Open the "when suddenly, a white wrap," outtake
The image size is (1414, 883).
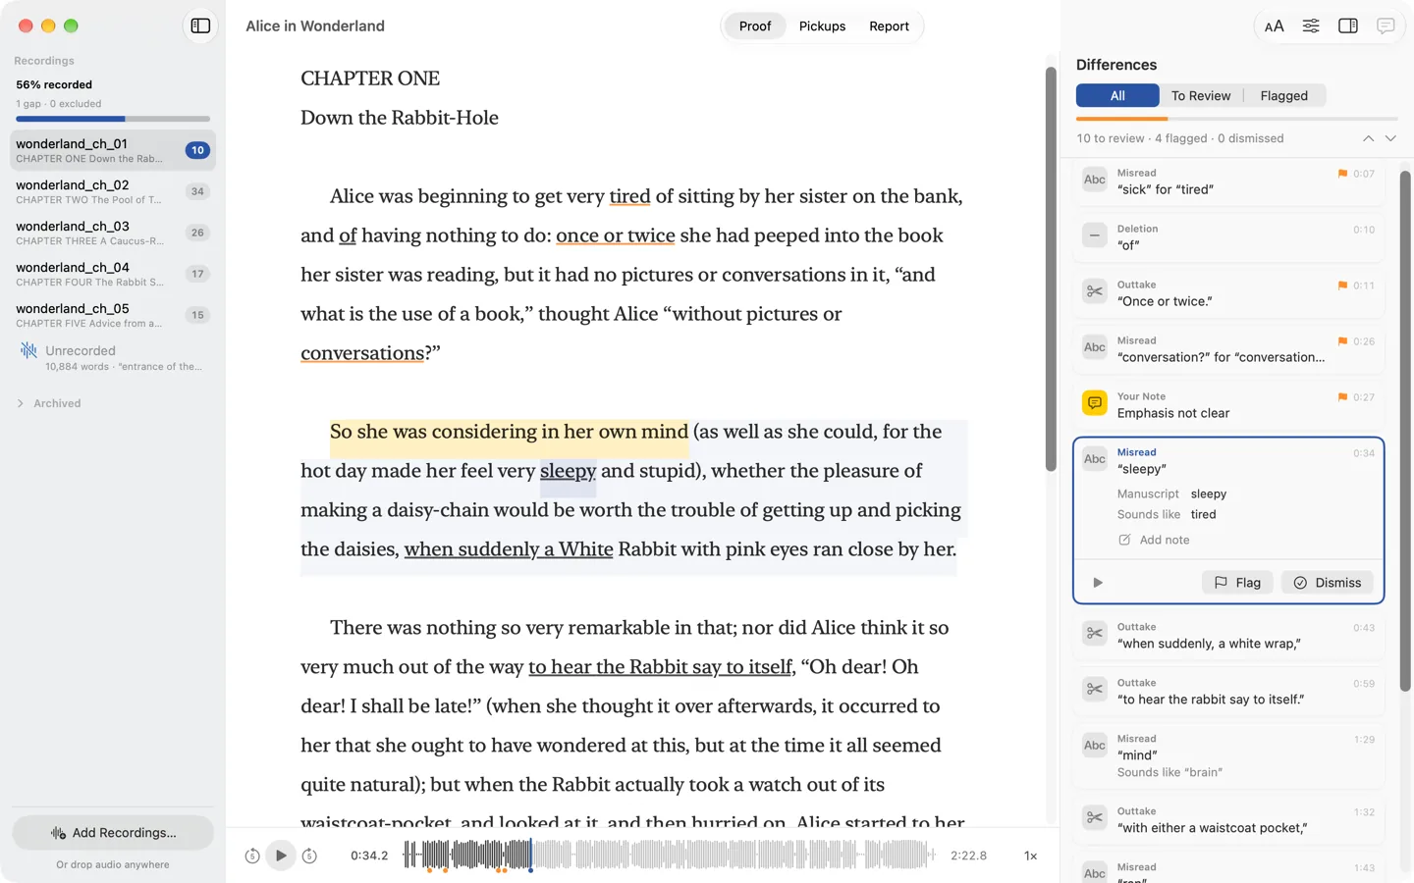click(1228, 636)
